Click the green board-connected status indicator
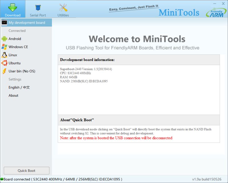The image size is (228, 183). [x=2, y=179]
